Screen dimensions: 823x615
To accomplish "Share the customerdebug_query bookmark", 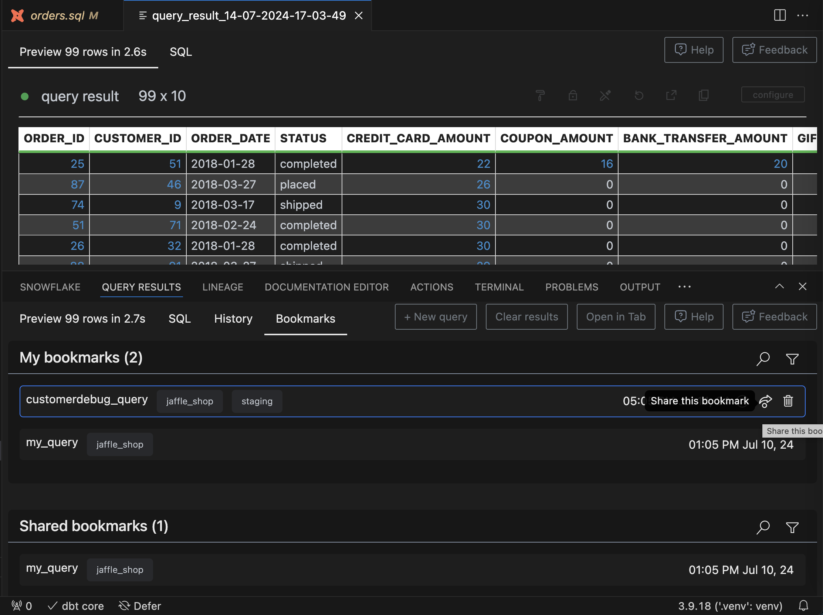I will tap(765, 401).
